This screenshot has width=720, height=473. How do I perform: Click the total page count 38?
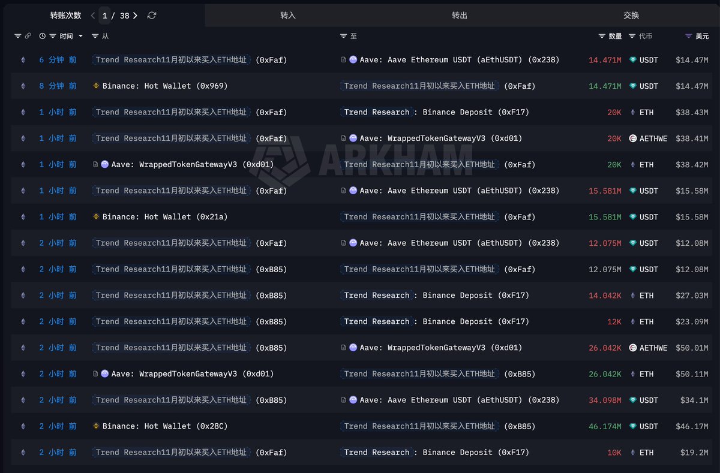(124, 16)
